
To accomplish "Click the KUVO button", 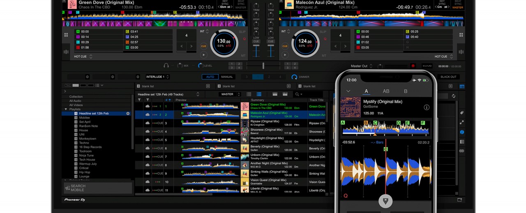I will tap(427, 66).
